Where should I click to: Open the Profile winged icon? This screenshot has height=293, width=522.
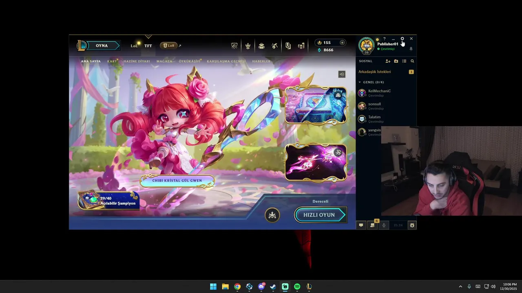(248, 46)
